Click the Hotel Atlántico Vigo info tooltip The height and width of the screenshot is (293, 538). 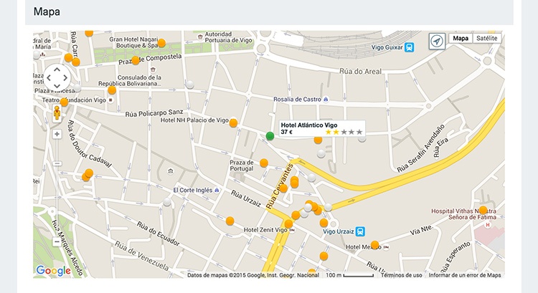322,129
